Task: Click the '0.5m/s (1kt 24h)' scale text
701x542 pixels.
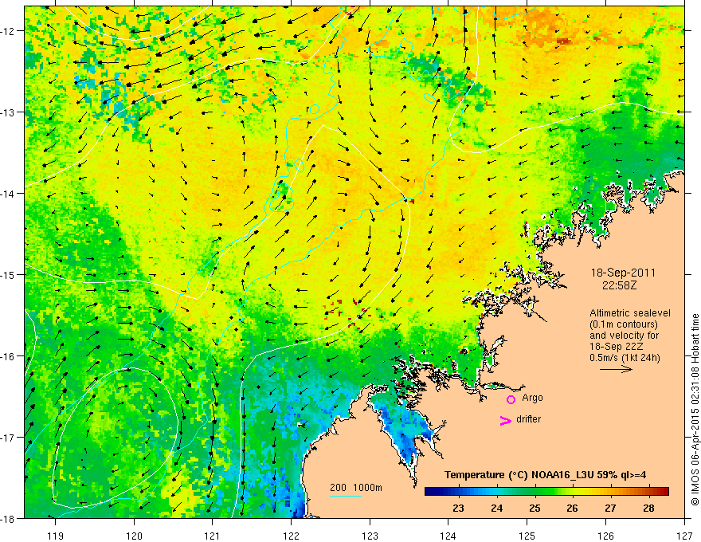Action: [625, 358]
